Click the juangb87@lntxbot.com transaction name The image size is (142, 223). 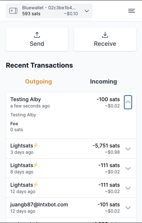[39, 205]
